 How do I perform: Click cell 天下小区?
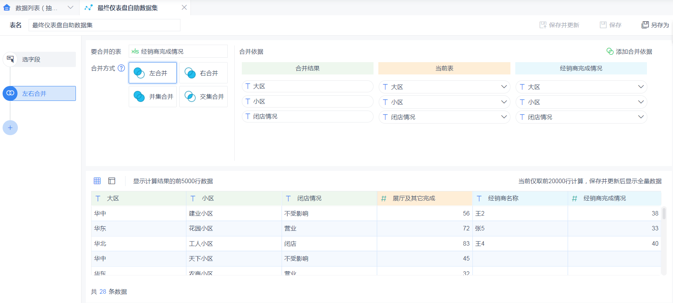[234, 258]
